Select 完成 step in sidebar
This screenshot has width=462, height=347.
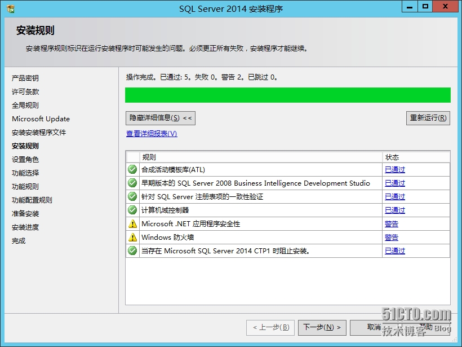pos(19,241)
